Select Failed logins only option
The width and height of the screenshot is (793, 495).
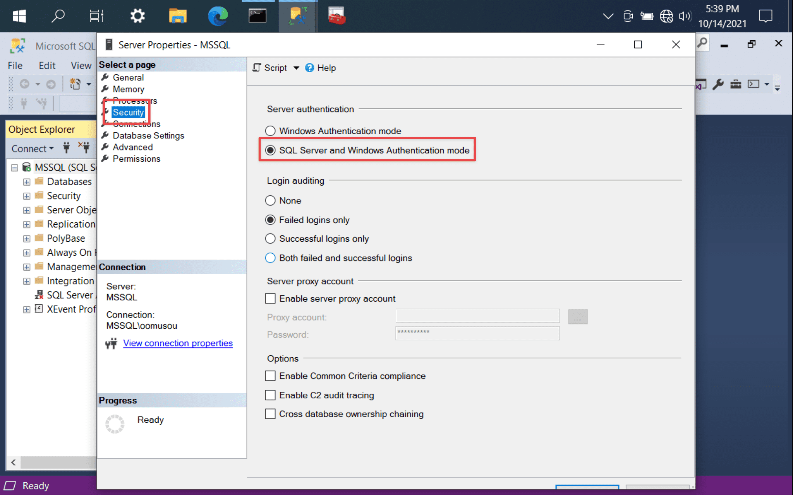click(271, 220)
